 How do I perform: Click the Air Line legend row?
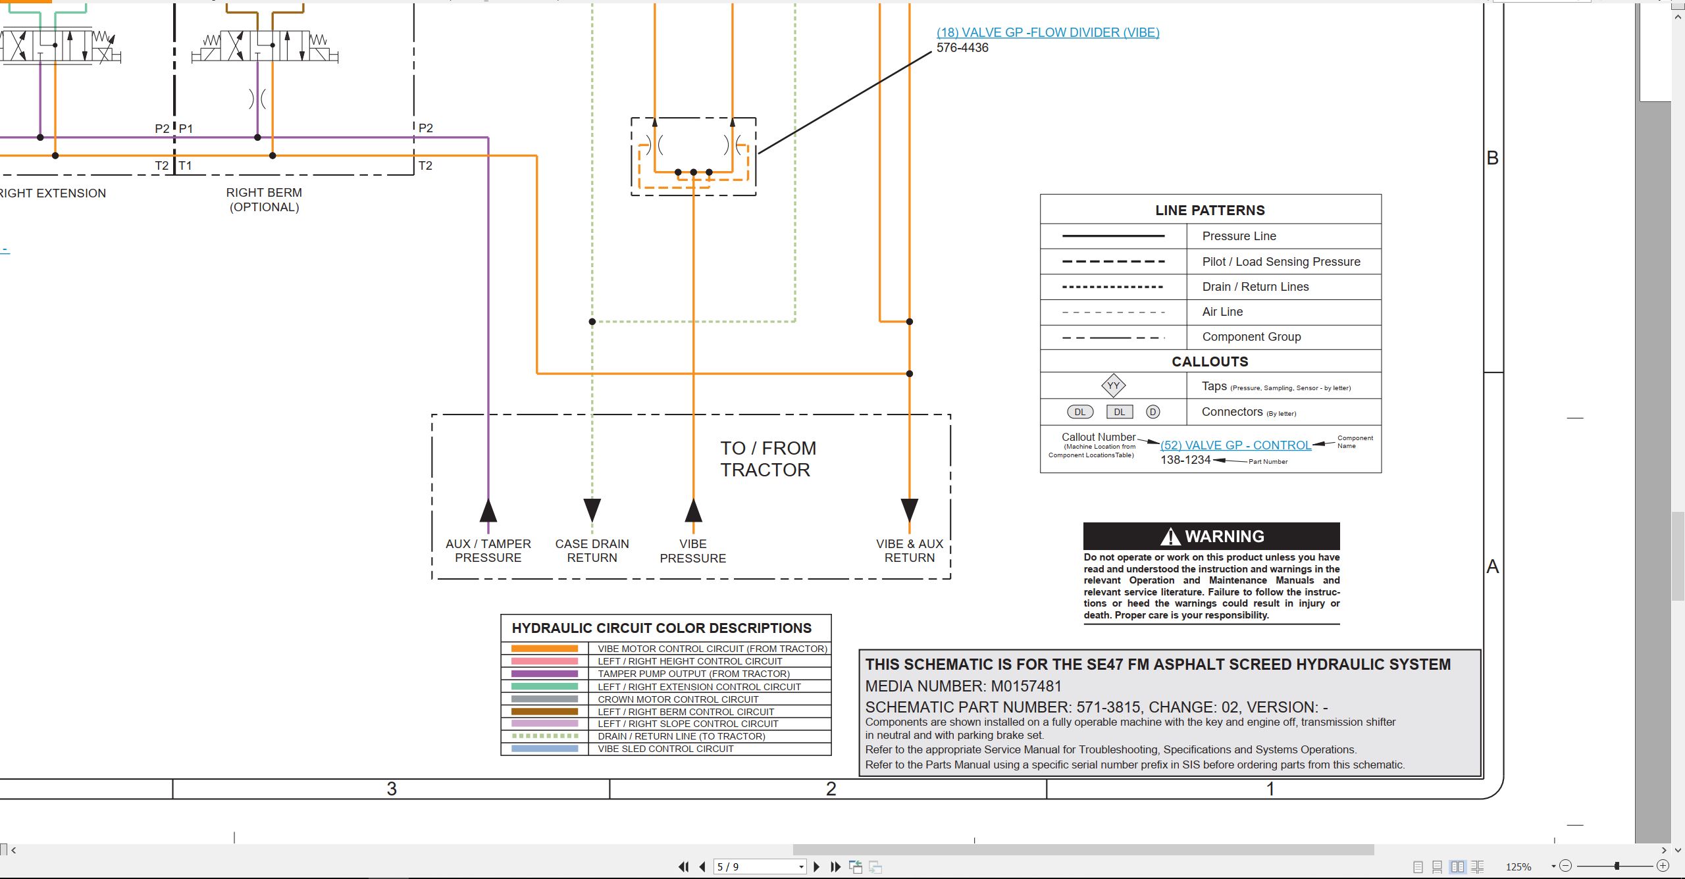1210,312
